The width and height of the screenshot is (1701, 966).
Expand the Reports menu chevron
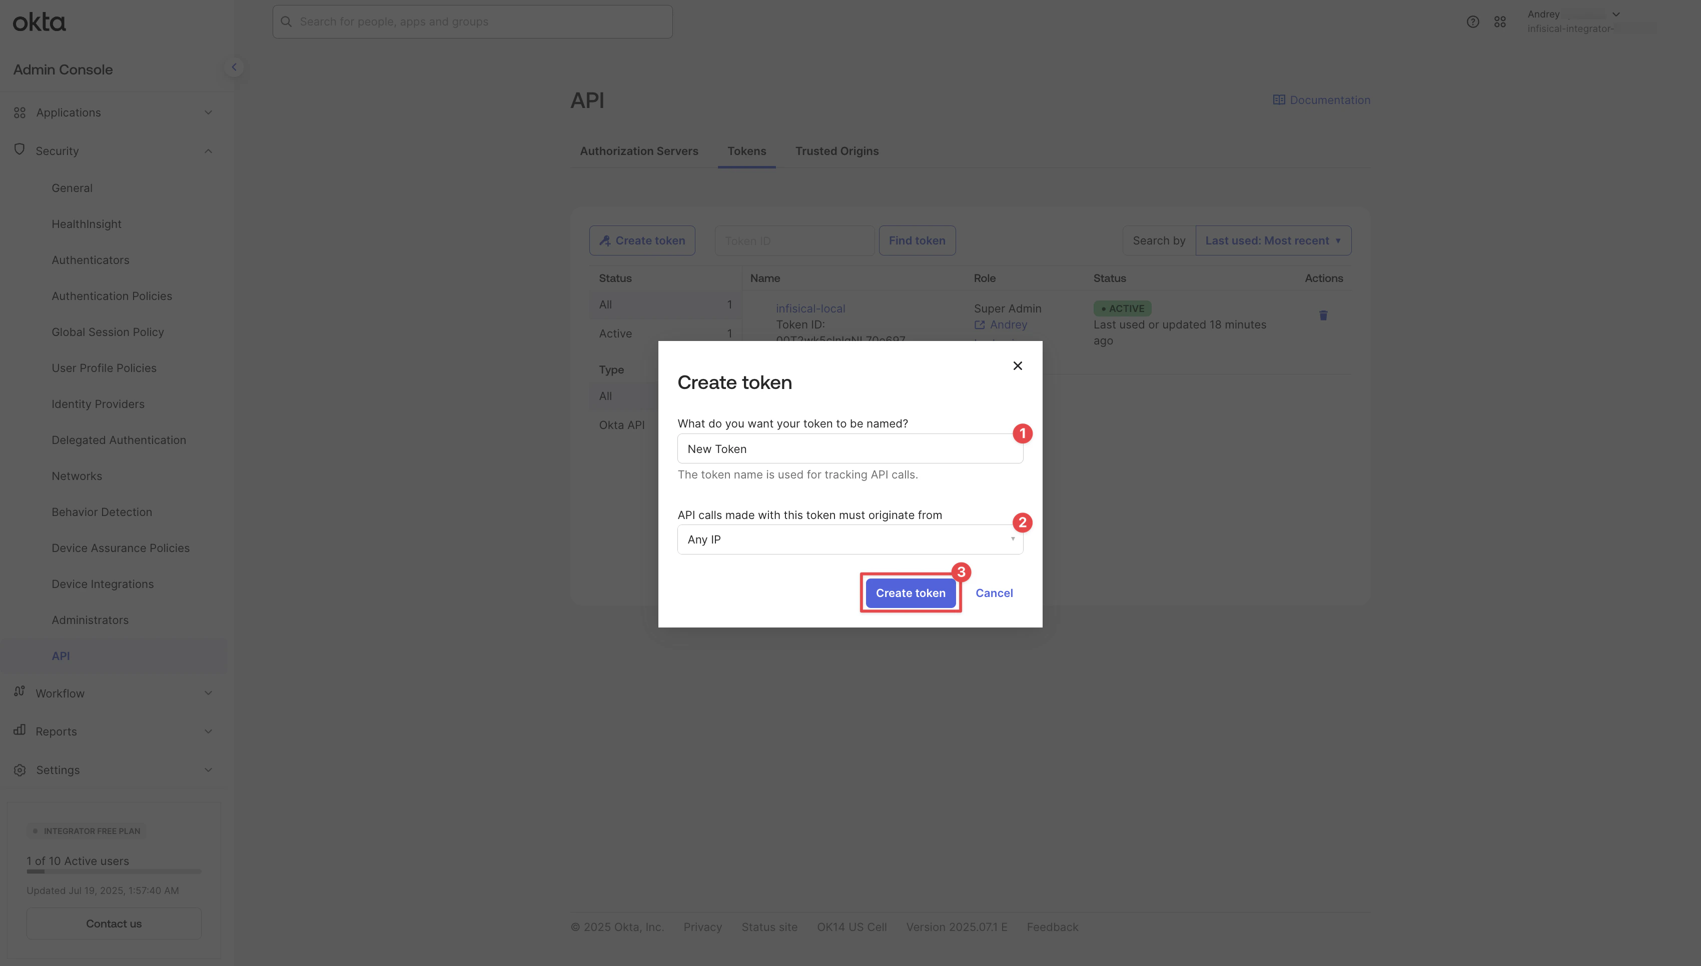[x=209, y=732]
